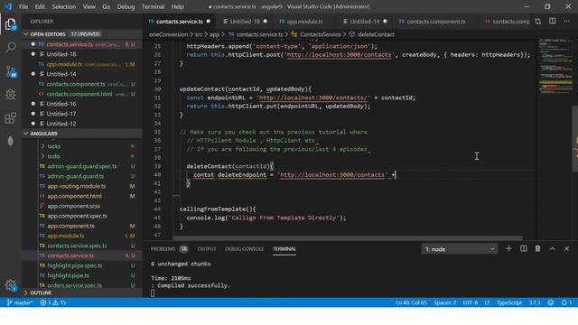Switch to the Output panel tab
578x325 pixels.
pyautogui.click(x=207, y=249)
